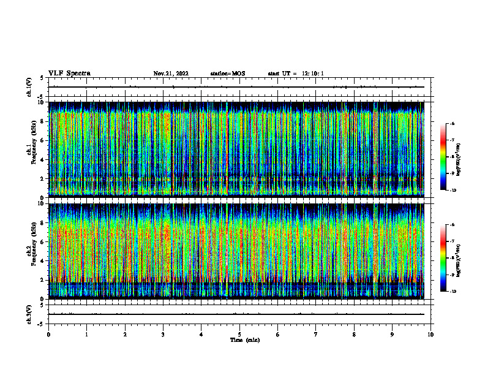Click the "-7" value on the ch.2 color bar
The image size is (485, 375).
pos(452,241)
